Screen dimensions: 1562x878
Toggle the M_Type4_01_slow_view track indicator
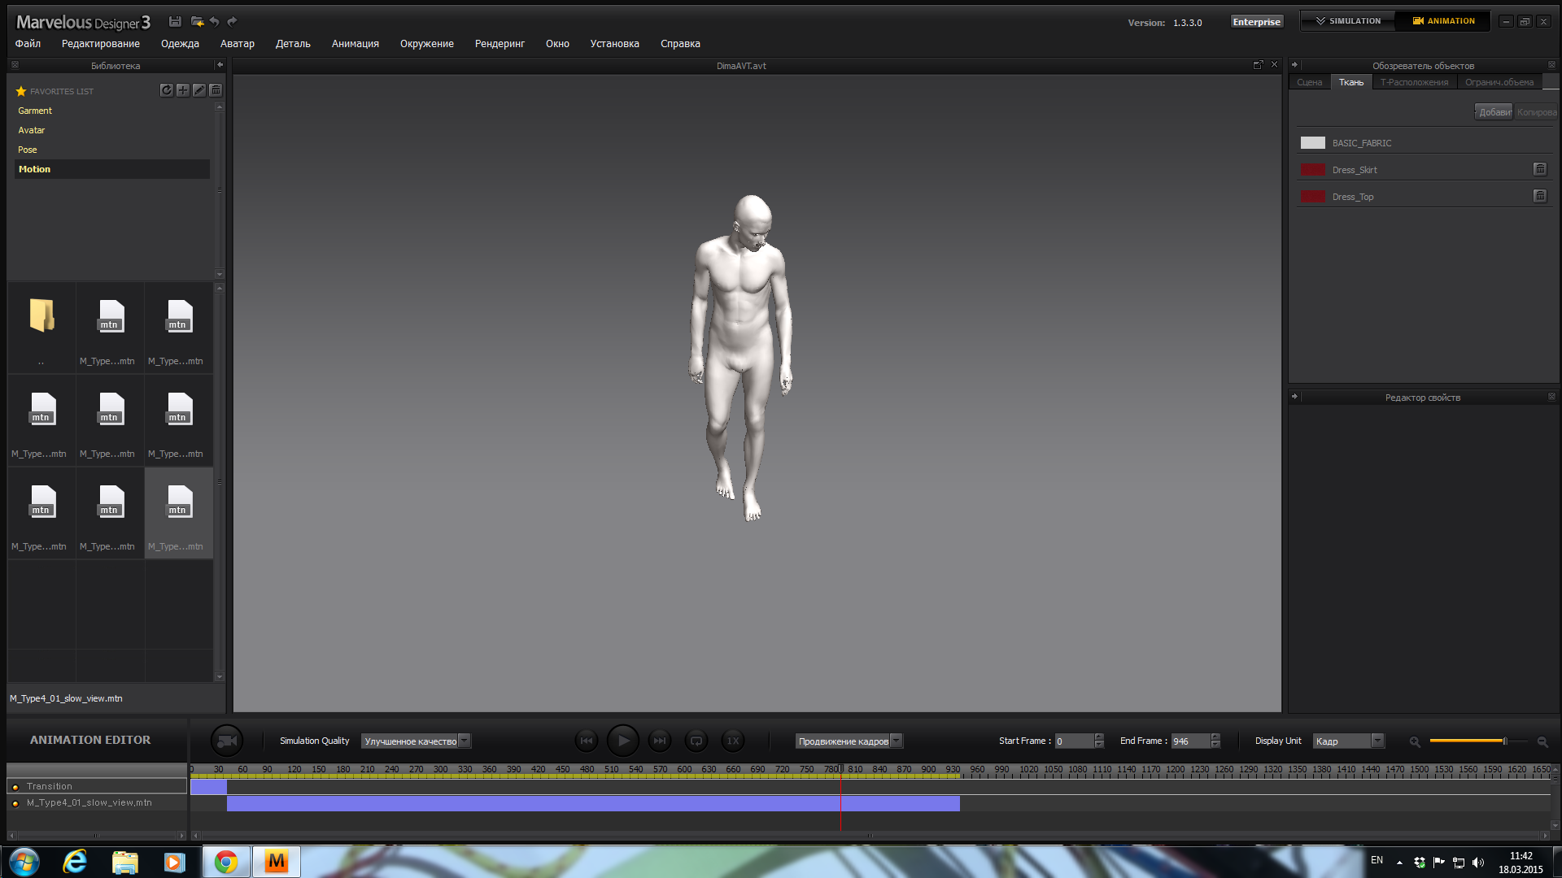point(15,803)
